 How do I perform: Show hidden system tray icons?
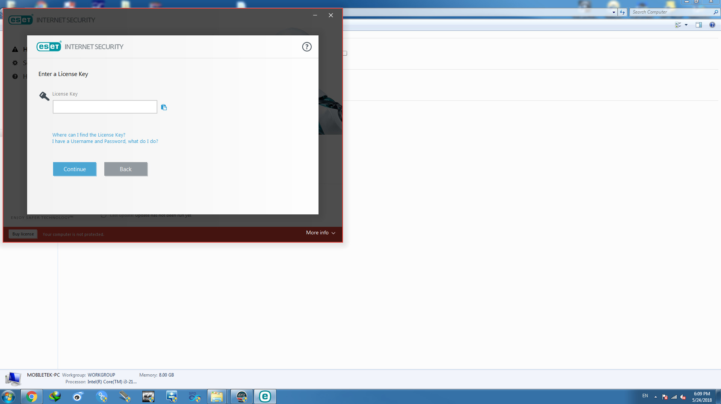pyautogui.click(x=655, y=397)
